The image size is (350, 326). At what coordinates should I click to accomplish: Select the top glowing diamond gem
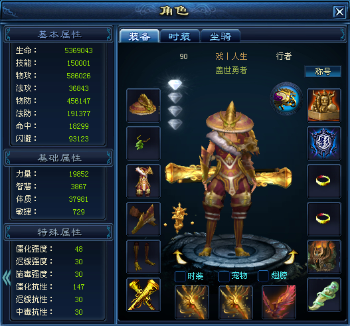pos(175,84)
